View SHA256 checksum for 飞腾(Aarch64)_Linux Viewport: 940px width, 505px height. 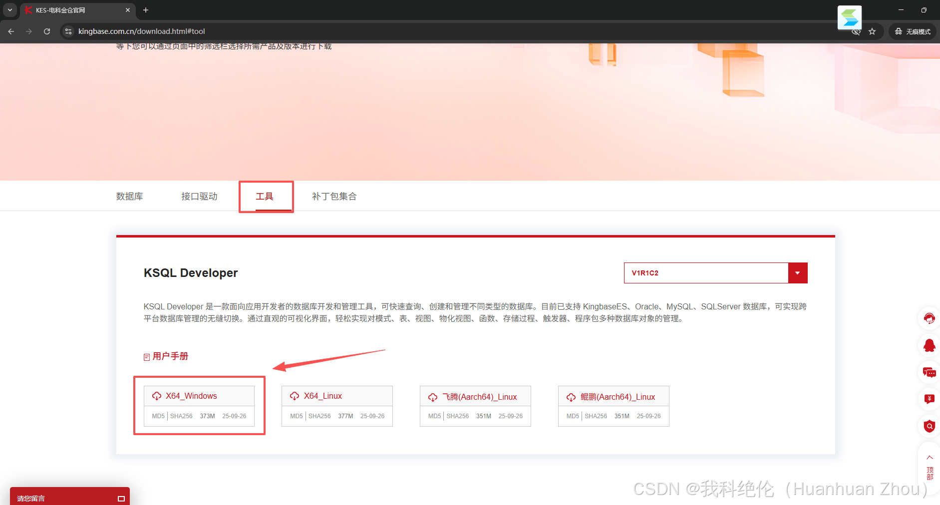(458, 416)
